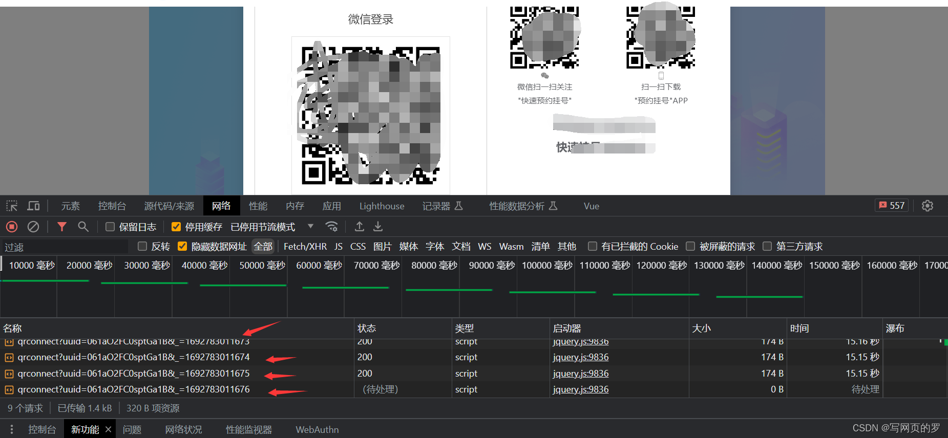The image size is (948, 438).
Task: Stop recording network log
Action: tap(12, 226)
